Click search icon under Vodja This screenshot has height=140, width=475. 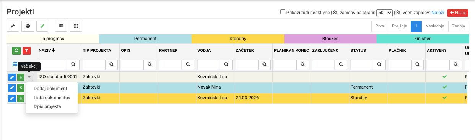[226, 64]
